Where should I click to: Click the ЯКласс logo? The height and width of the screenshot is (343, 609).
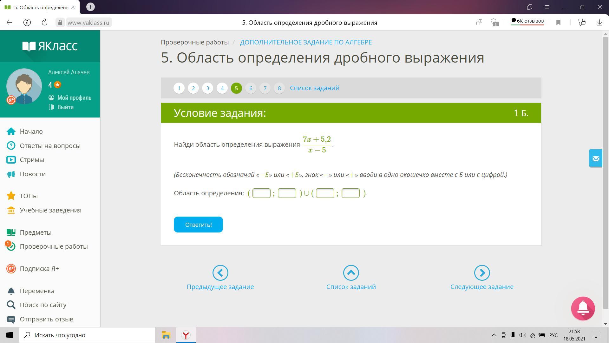[50, 46]
